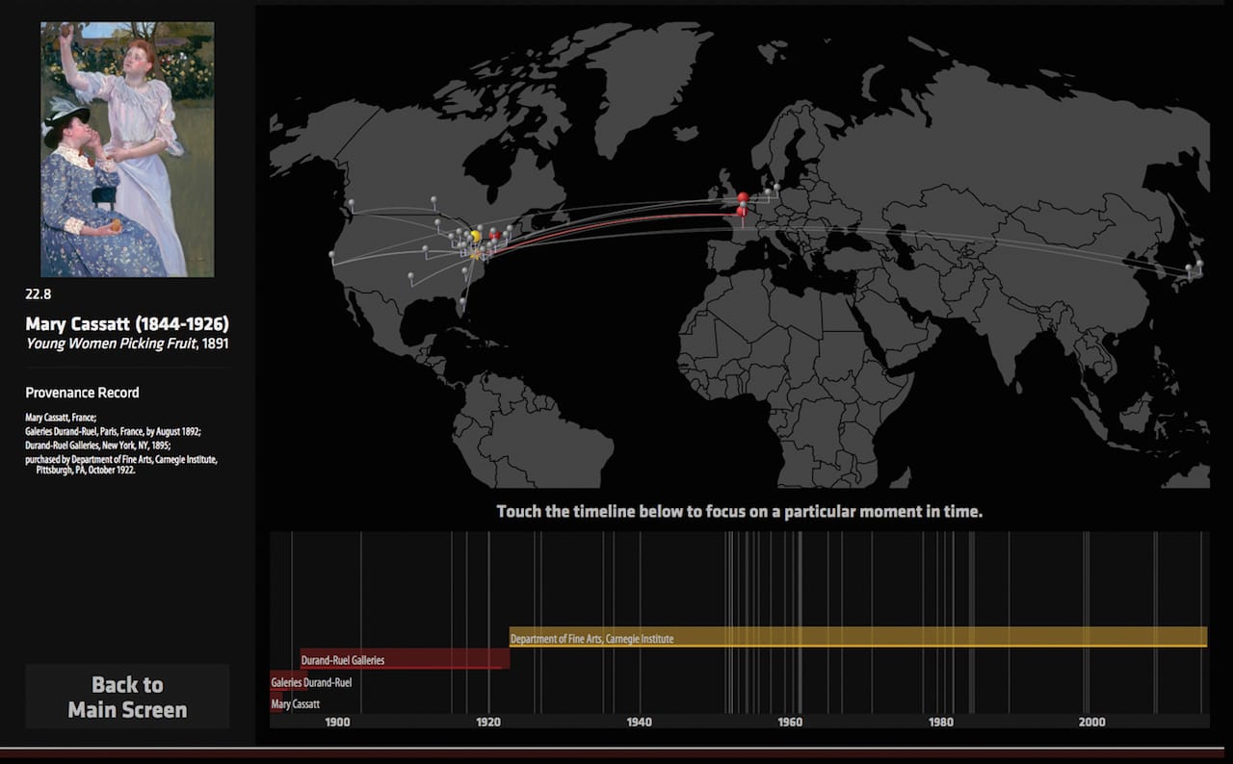Viewport: 1233px width, 764px height.
Task: Select a gray pin near New York City
Action: [494, 242]
